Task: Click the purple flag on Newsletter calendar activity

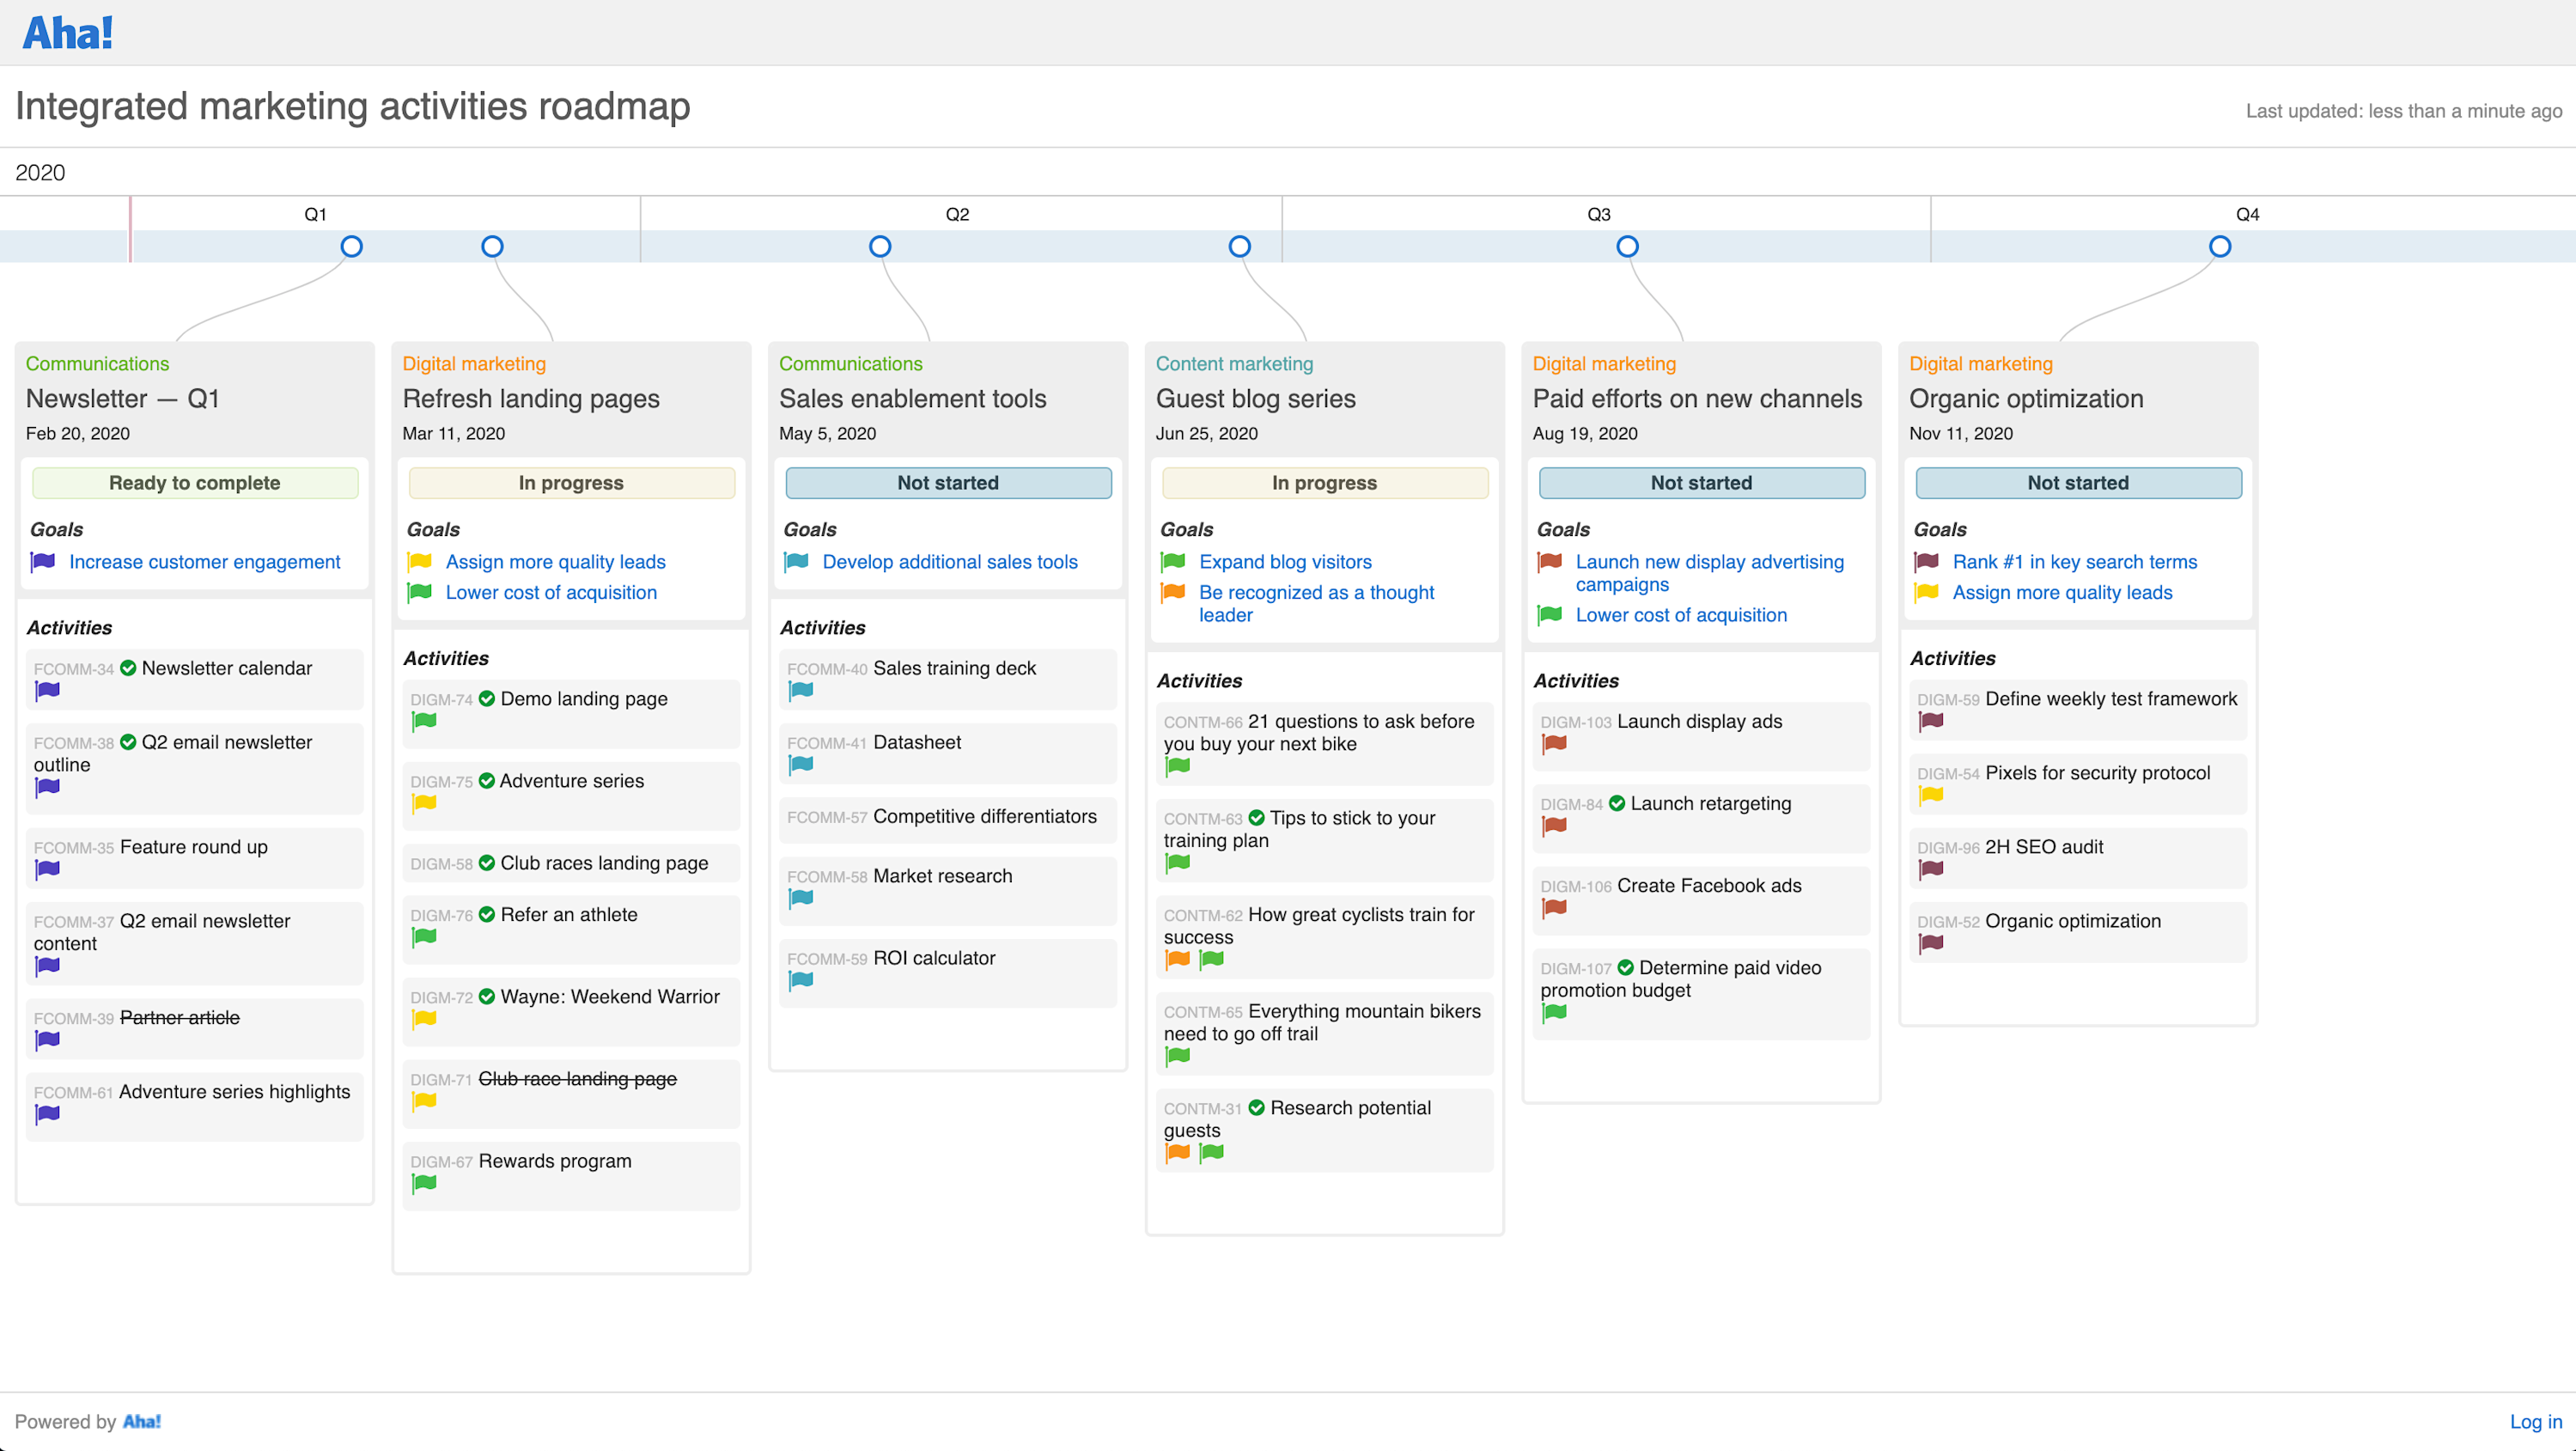Action: [x=46, y=692]
